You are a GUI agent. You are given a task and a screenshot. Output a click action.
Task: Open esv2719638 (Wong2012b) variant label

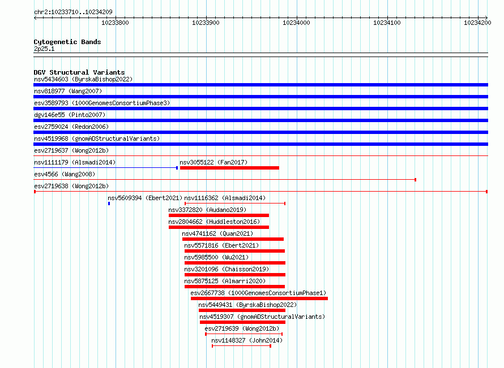71,186
